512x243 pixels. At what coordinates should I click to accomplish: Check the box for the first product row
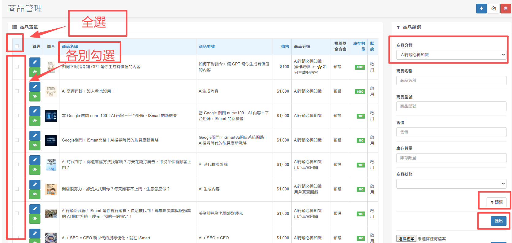point(17,67)
